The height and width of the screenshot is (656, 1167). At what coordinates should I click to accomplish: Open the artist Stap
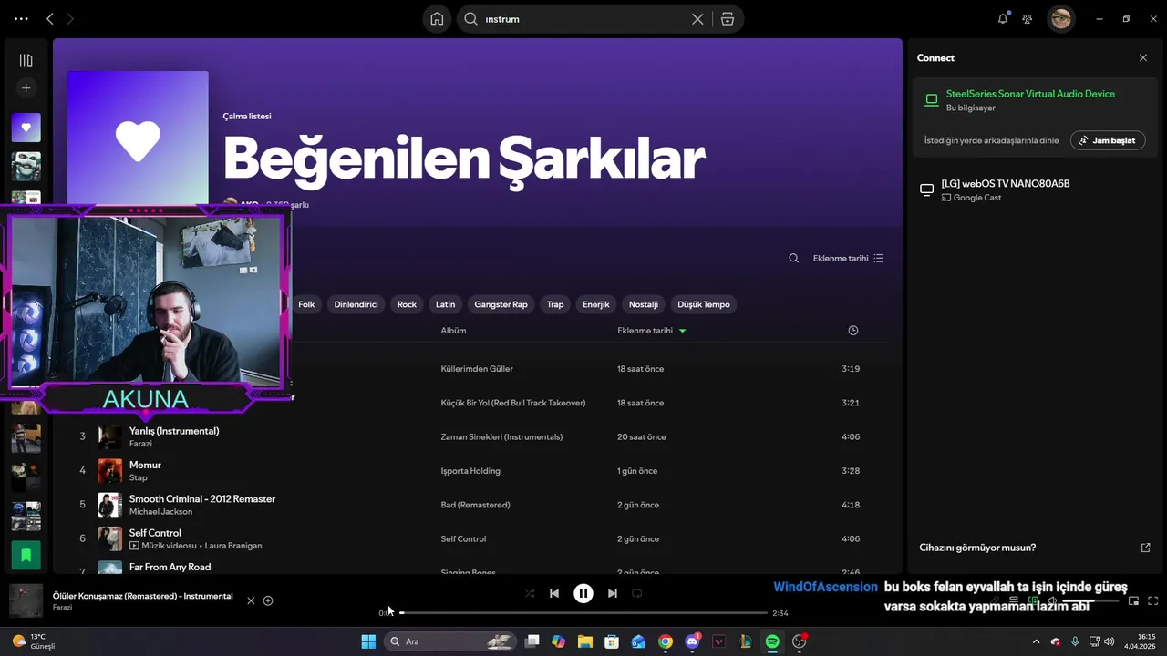[138, 477]
